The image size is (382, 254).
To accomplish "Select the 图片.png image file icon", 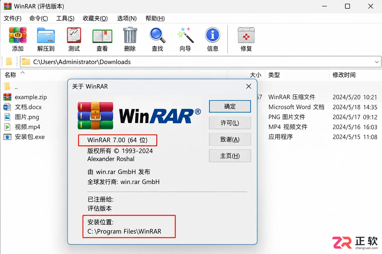I will 7,117.
